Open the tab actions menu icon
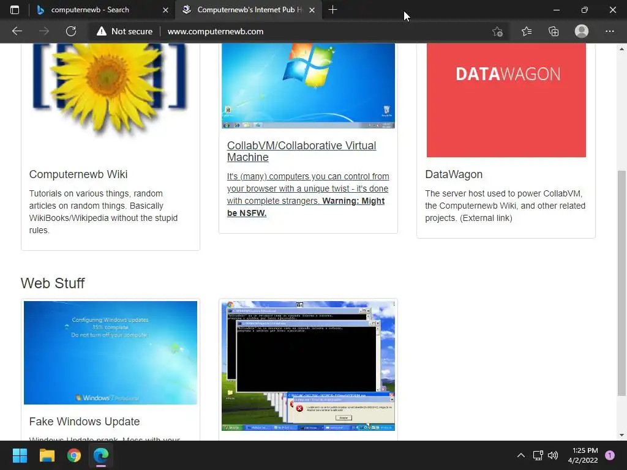The image size is (627, 470). (15, 10)
